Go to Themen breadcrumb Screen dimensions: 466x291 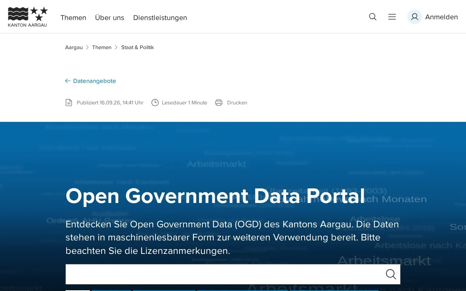tap(102, 47)
